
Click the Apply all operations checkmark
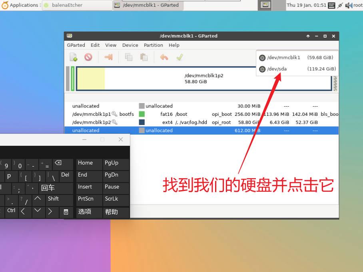[180, 57]
